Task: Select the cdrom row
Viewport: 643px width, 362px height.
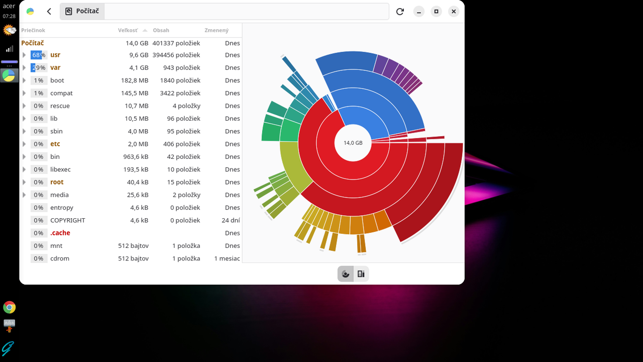Action: 131,258
